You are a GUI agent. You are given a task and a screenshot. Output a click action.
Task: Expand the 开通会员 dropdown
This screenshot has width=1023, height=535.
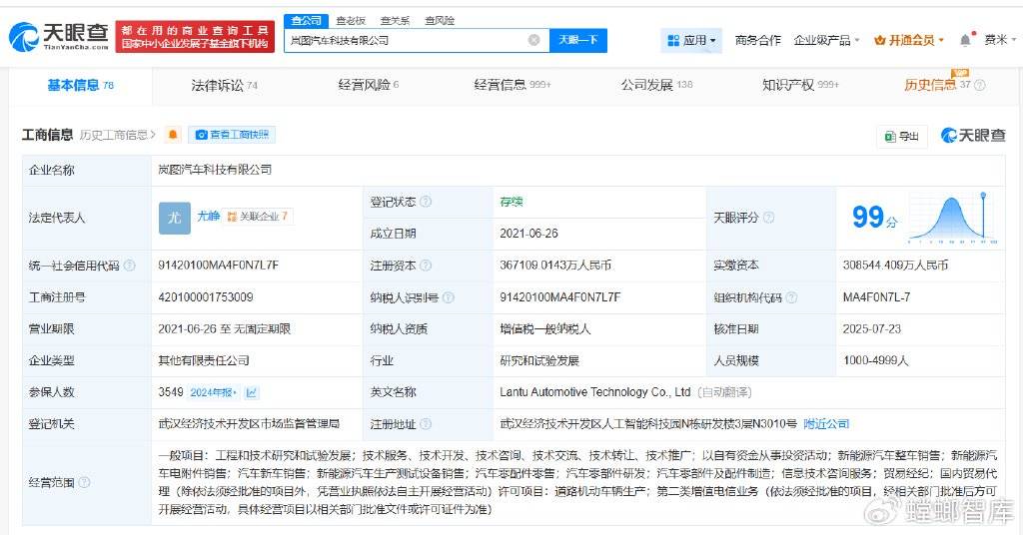pyautogui.click(x=909, y=40)
